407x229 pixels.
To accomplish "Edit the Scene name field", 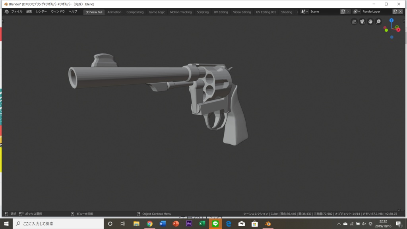I will tap(324, 12).
